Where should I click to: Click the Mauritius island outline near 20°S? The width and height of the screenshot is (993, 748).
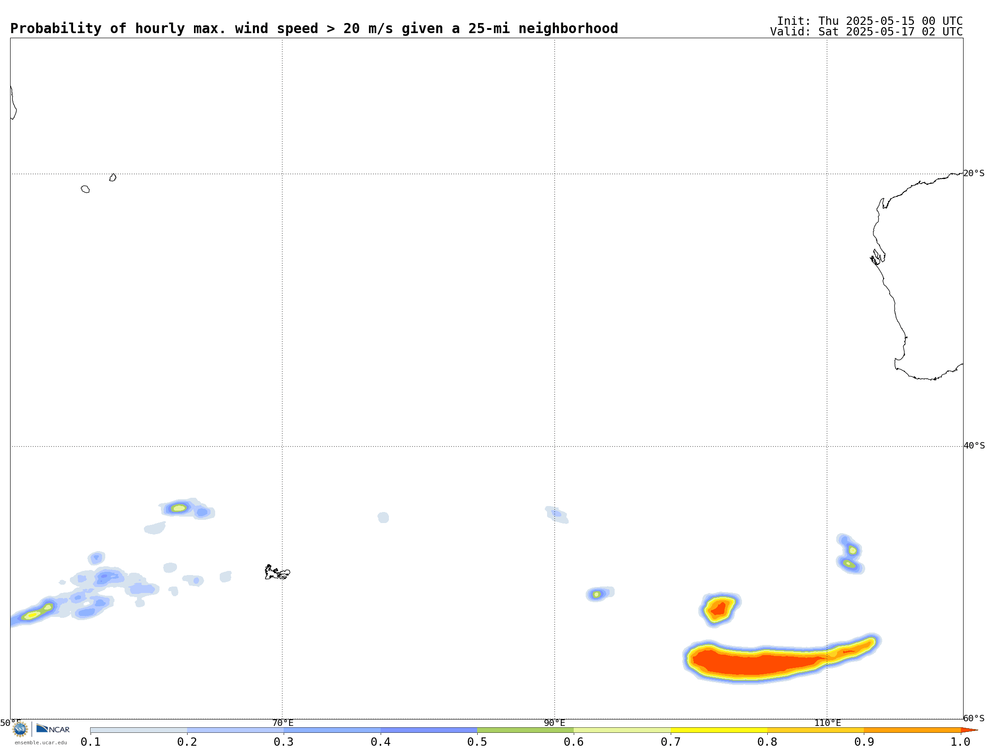pos(113,178)
